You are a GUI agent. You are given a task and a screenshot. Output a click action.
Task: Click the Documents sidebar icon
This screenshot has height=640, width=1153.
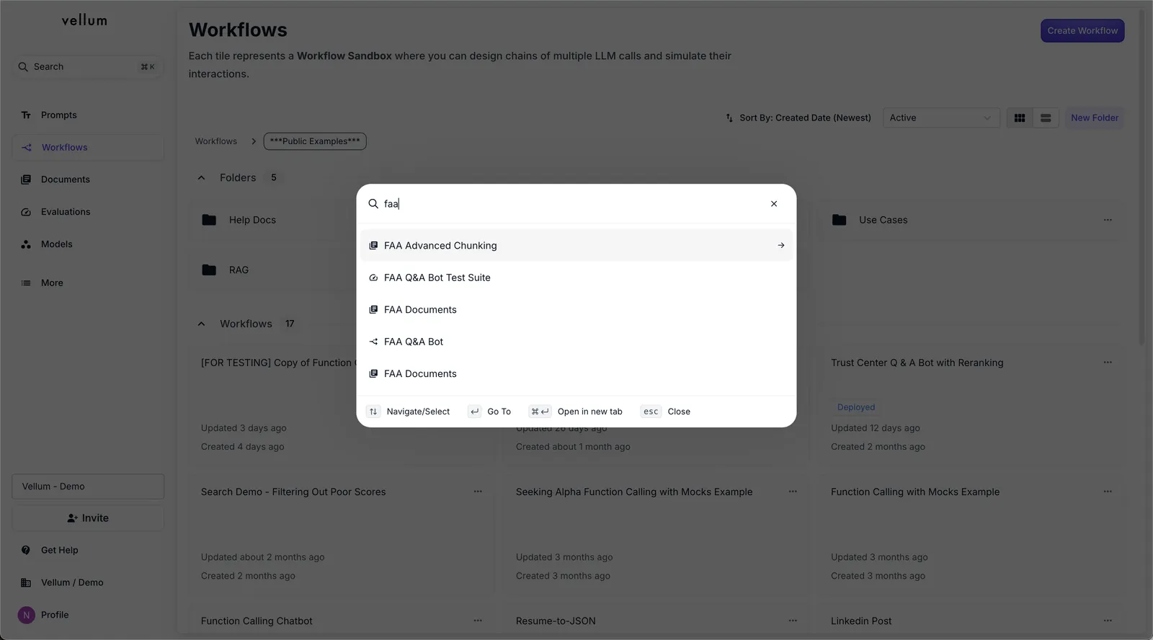26,179
